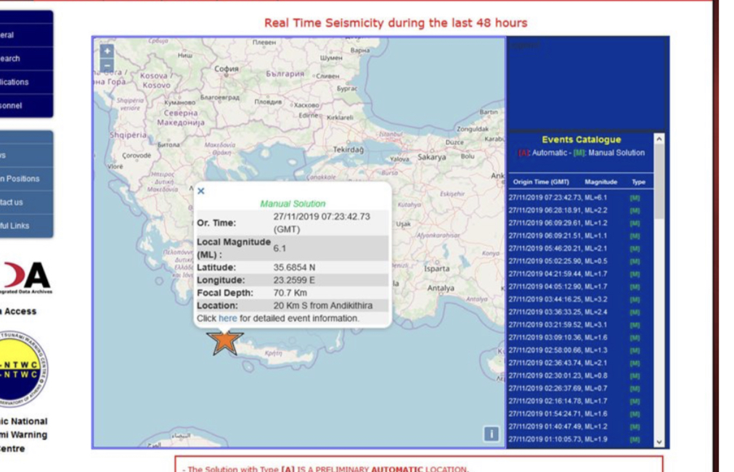Viewport: 734px width, 472px height.
Task: Open the Search sidebar menu item
Action: pos(26,59)
